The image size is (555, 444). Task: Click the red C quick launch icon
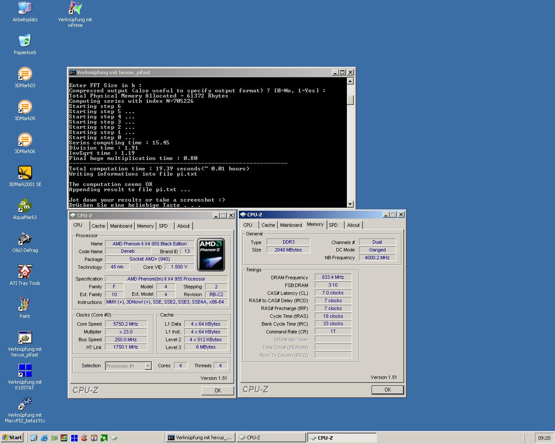pyautogui.click(x=84, y=438)
